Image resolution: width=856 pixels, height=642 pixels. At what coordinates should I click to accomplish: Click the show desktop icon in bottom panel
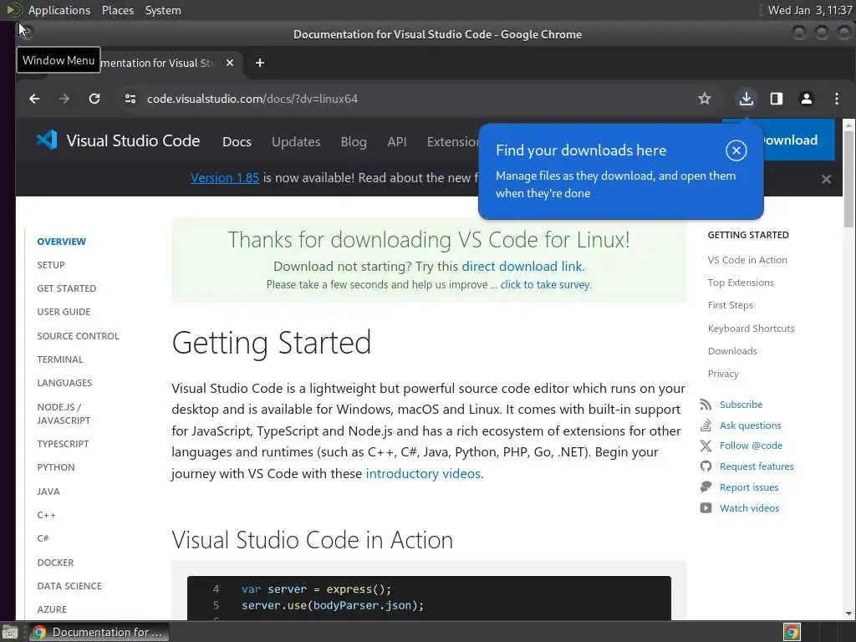point(9,632)
